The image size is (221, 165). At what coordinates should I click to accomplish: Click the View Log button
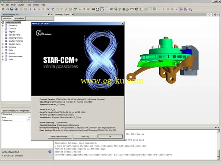[x=85, y=137]
